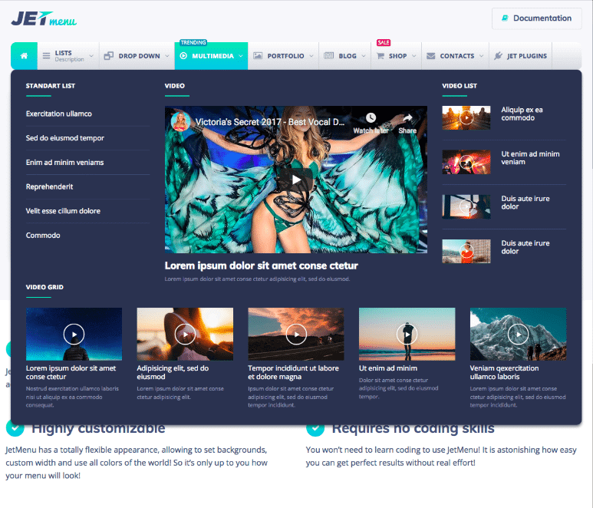Click 'Veniam qexercitation ullamco laboris' grid title

point(504,372)
